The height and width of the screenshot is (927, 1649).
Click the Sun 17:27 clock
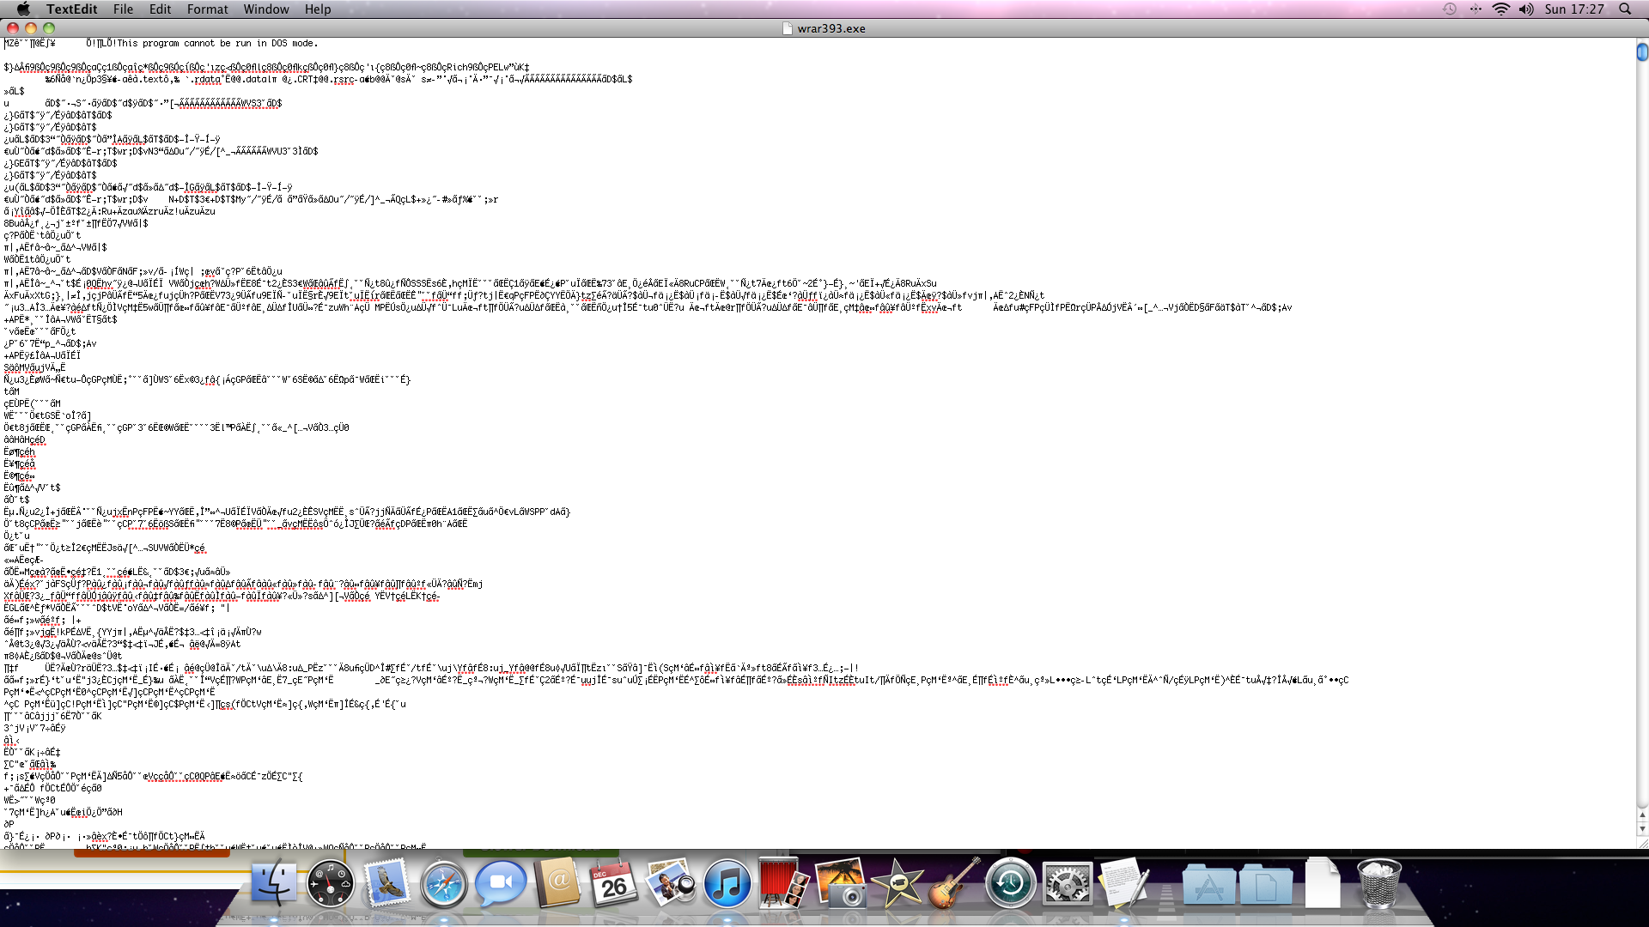(1574, 9)
